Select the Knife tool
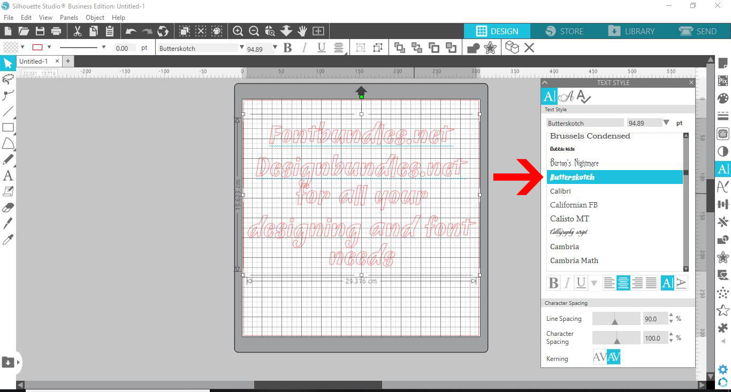Image resolution: width=731 pixels, height=392 pixels. click(8, 223)
